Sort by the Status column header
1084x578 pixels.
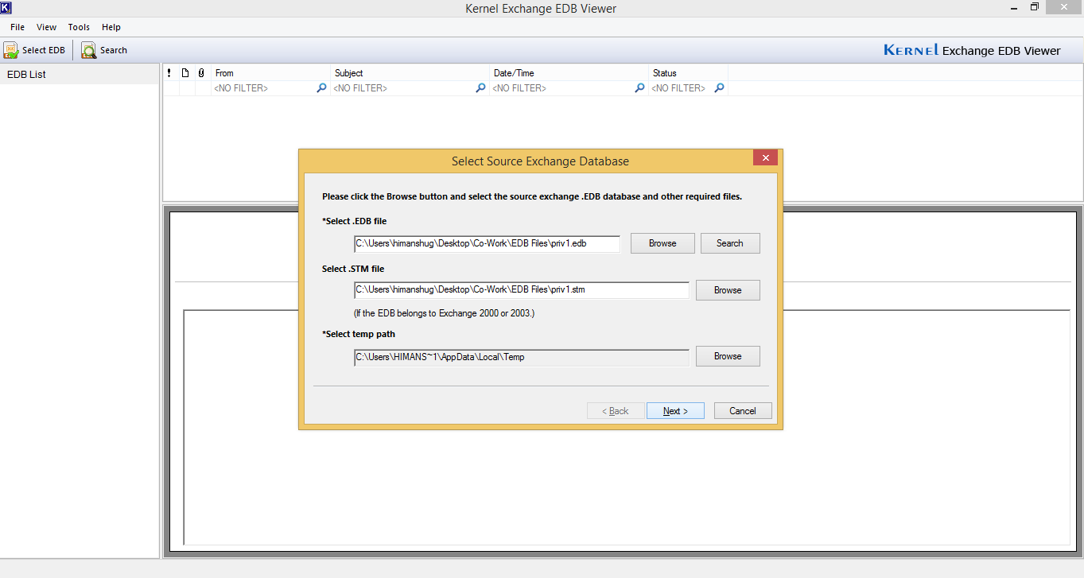point(688,72)
